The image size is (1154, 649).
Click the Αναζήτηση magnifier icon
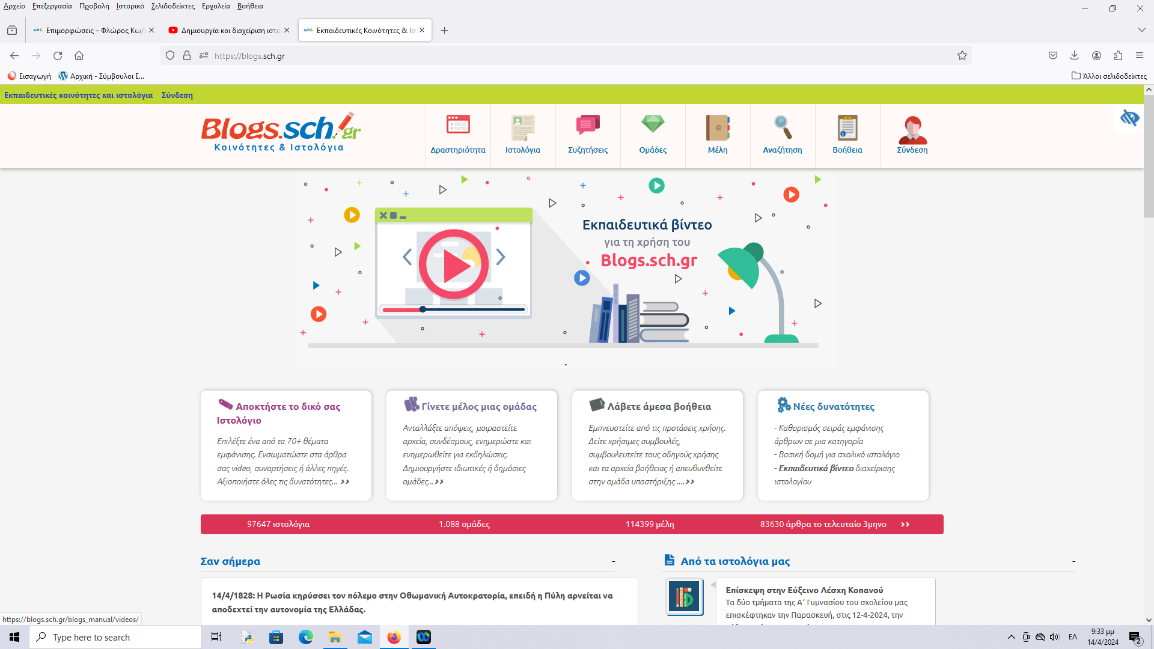coord(782,127)
